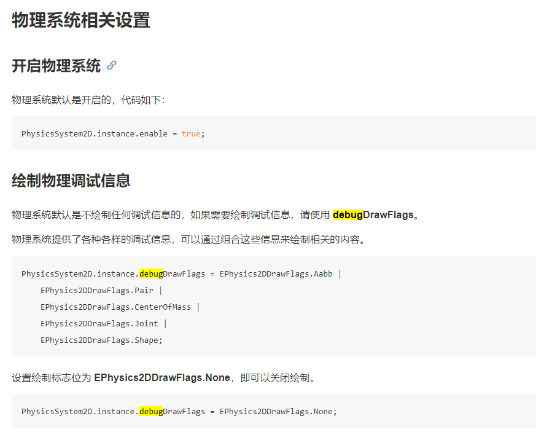The image size is (536, 448).
Task: Click the code line EPhysics2DDrawFlags.CenterOfMass
Action: 120,307
